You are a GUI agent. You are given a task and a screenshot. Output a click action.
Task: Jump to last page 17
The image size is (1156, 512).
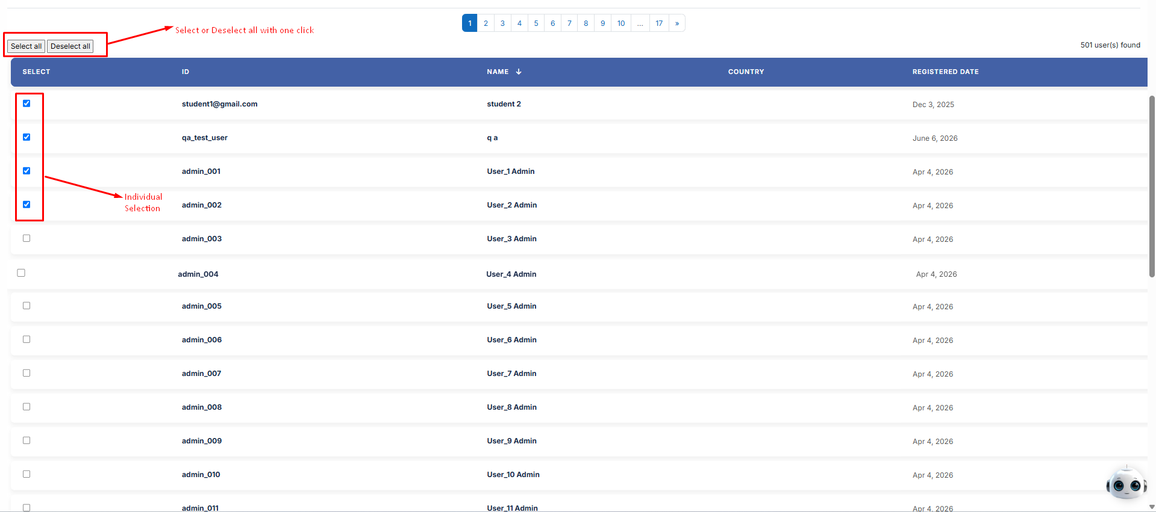pyautogui.click(x=659, y=23)
